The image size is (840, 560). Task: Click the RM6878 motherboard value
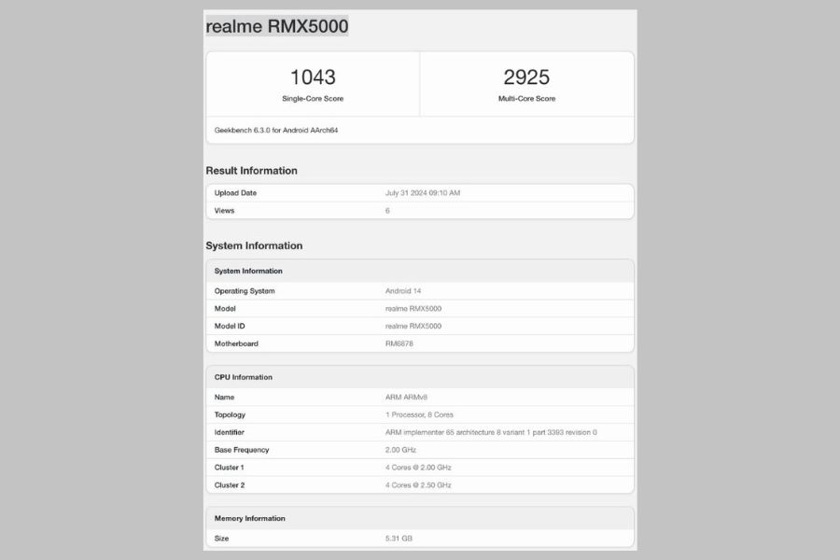point(399,343)
